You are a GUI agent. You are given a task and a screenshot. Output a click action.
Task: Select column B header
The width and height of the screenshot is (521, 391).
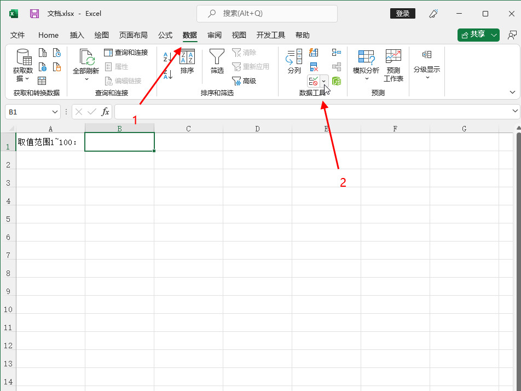pyautogui.click(x=120, y=128)
